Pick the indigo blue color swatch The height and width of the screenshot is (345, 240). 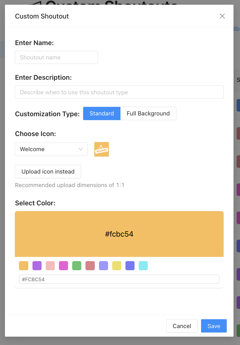click(x=130, y=266)
